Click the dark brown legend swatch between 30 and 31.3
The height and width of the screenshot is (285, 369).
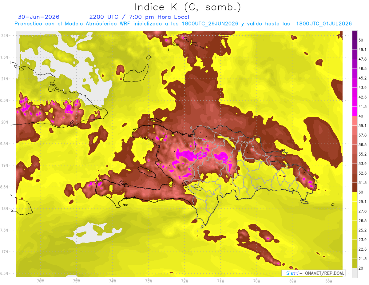point(355,187)
